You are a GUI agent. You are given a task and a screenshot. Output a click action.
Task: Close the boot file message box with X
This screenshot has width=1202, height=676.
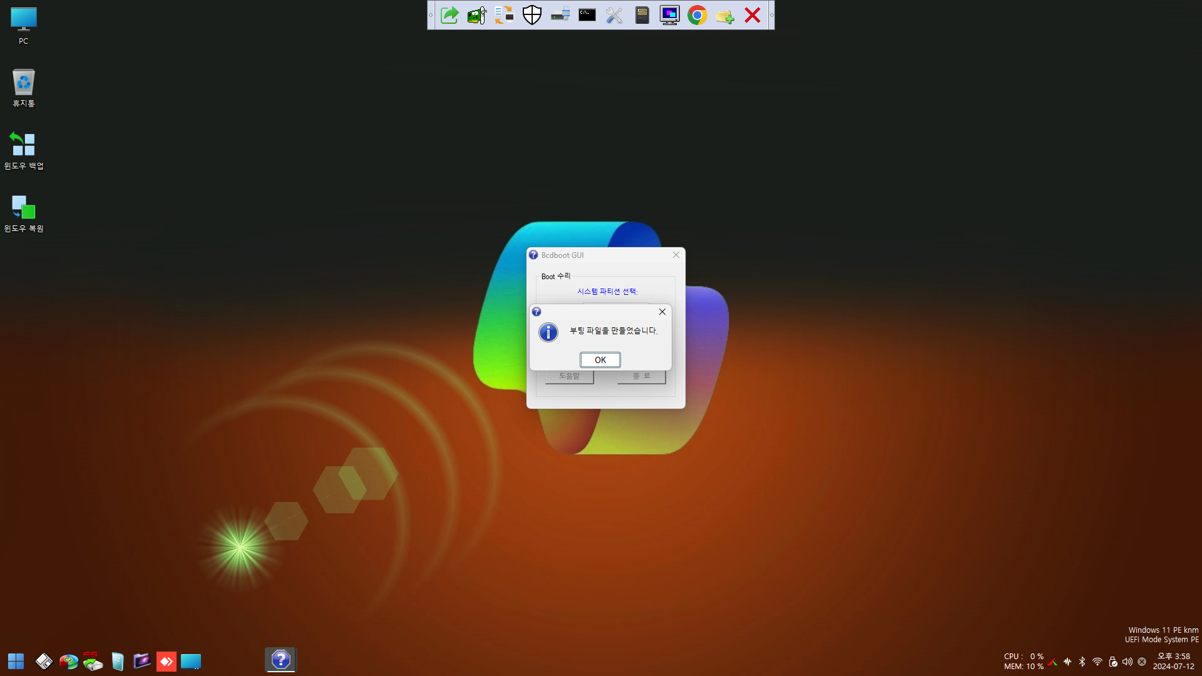pos(662,312)
